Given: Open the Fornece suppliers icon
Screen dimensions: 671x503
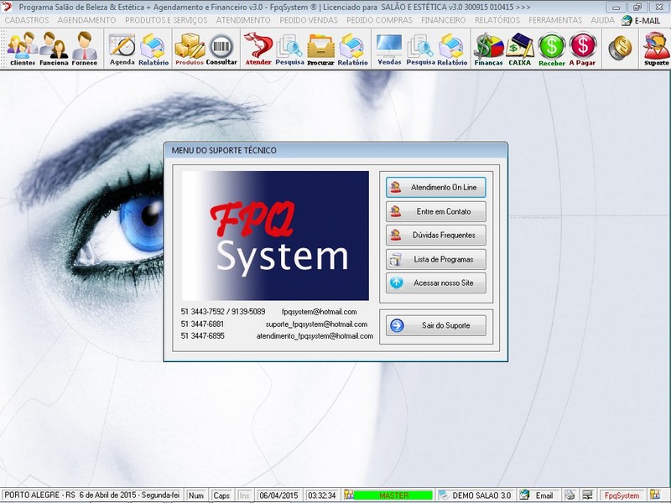Looking at the screenshot, I should click(85, 49).
